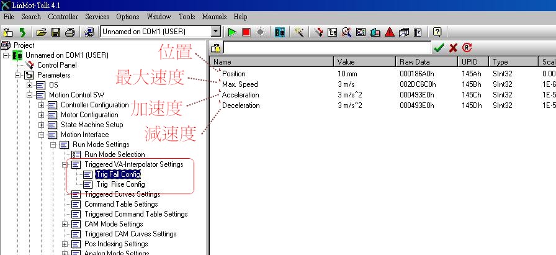
Task: Open the Control Panel toolbar icon
Action: [318, 32]
